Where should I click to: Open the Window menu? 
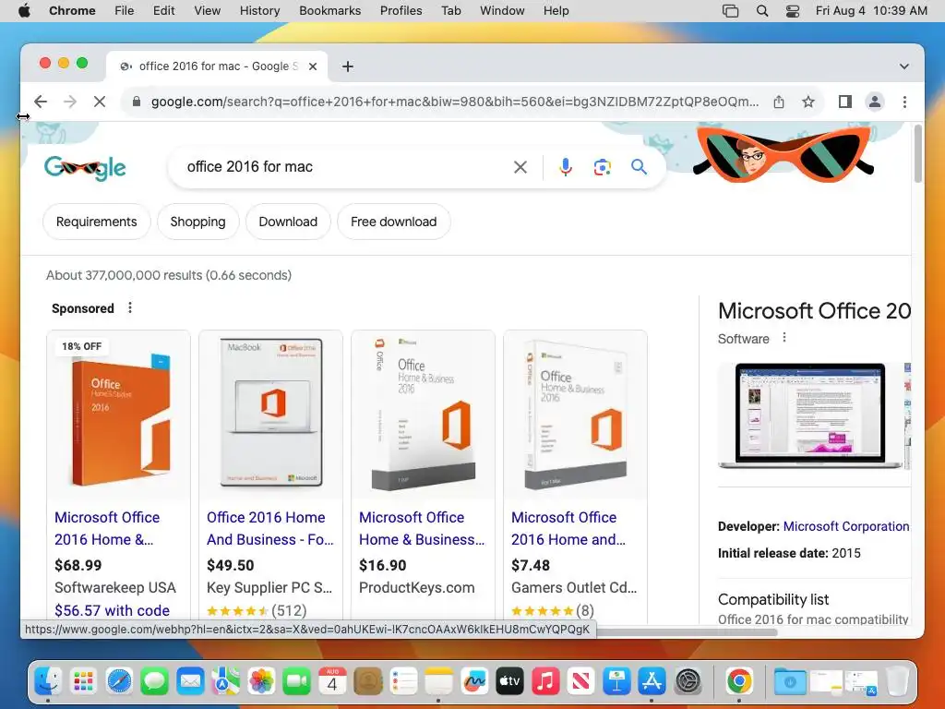tap(502, 11)
